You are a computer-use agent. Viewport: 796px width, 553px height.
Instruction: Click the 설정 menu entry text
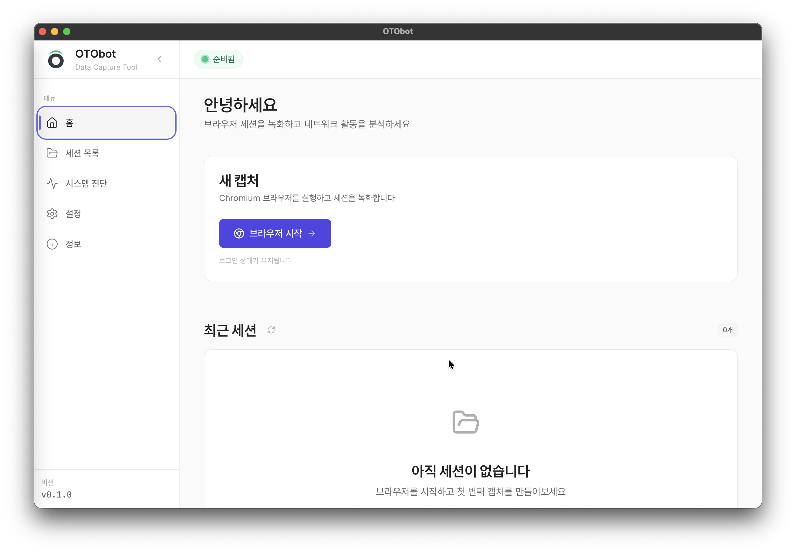tap(73, 214)
